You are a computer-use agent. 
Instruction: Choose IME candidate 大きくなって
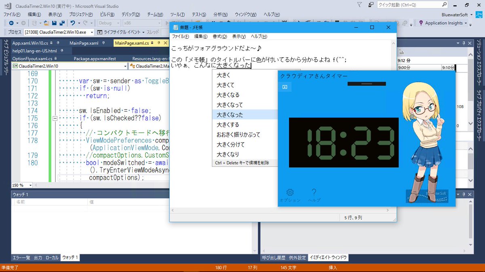click(245, 105)
